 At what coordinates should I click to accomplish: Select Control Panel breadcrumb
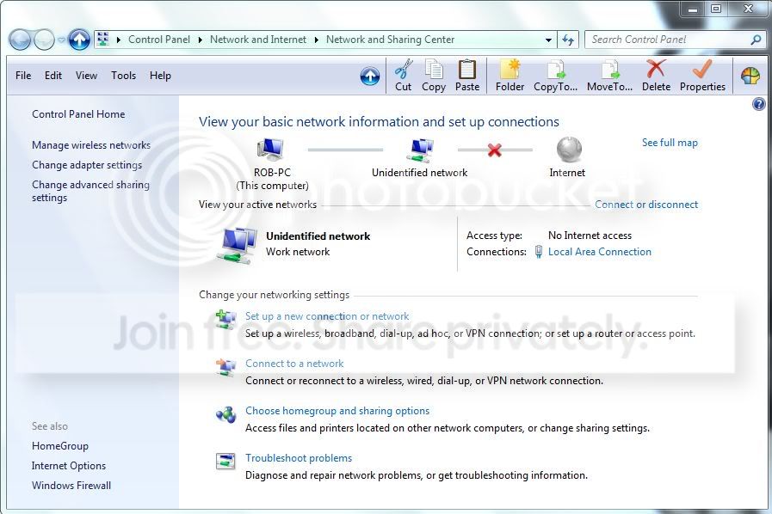tap(158, 40)
